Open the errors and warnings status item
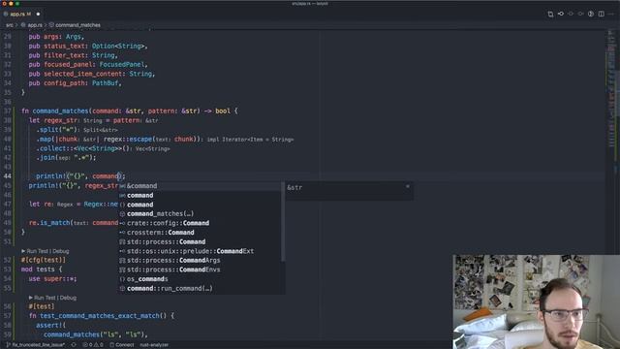Image resolution: width=620 pixels, height=349 pixels. pyautogui.click(x=93, y=345)
